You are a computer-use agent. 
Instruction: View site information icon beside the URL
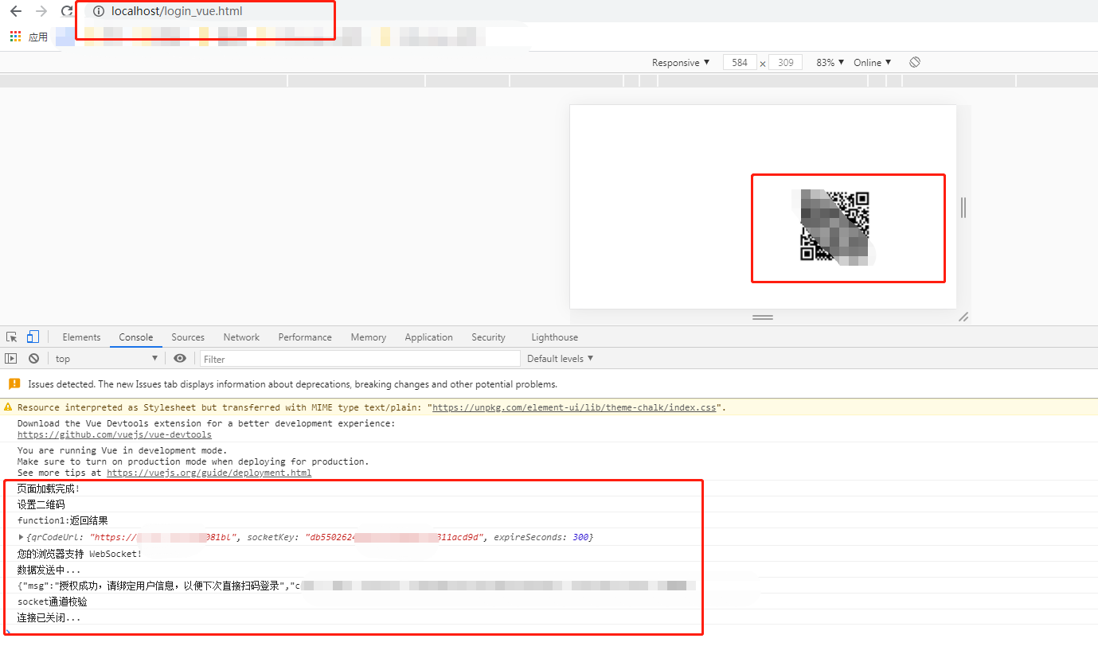(99, 11)
